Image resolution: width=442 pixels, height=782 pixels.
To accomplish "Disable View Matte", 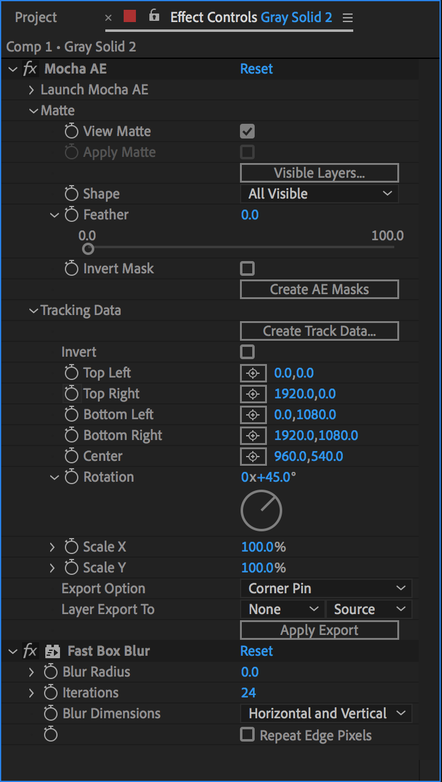I will [x=247, y=131].
